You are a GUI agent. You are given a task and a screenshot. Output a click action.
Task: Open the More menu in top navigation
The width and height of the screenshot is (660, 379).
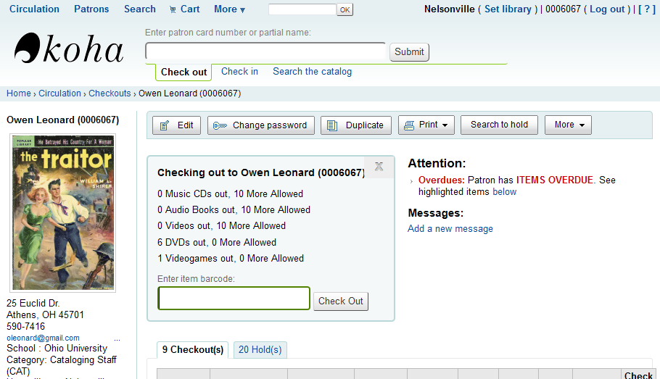click(229, 9)
